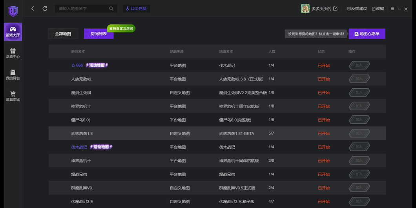
Task: Click username 多多少少的
Action: click(x=321, y=9)
